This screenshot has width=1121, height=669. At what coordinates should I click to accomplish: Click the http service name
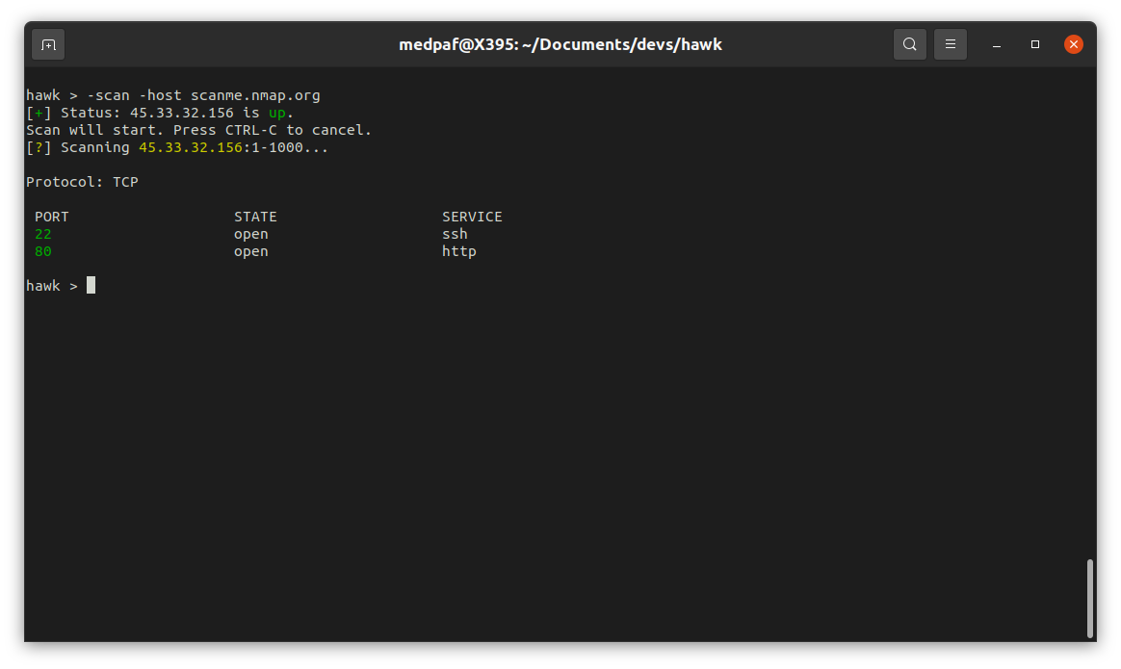tap(459, 251)
